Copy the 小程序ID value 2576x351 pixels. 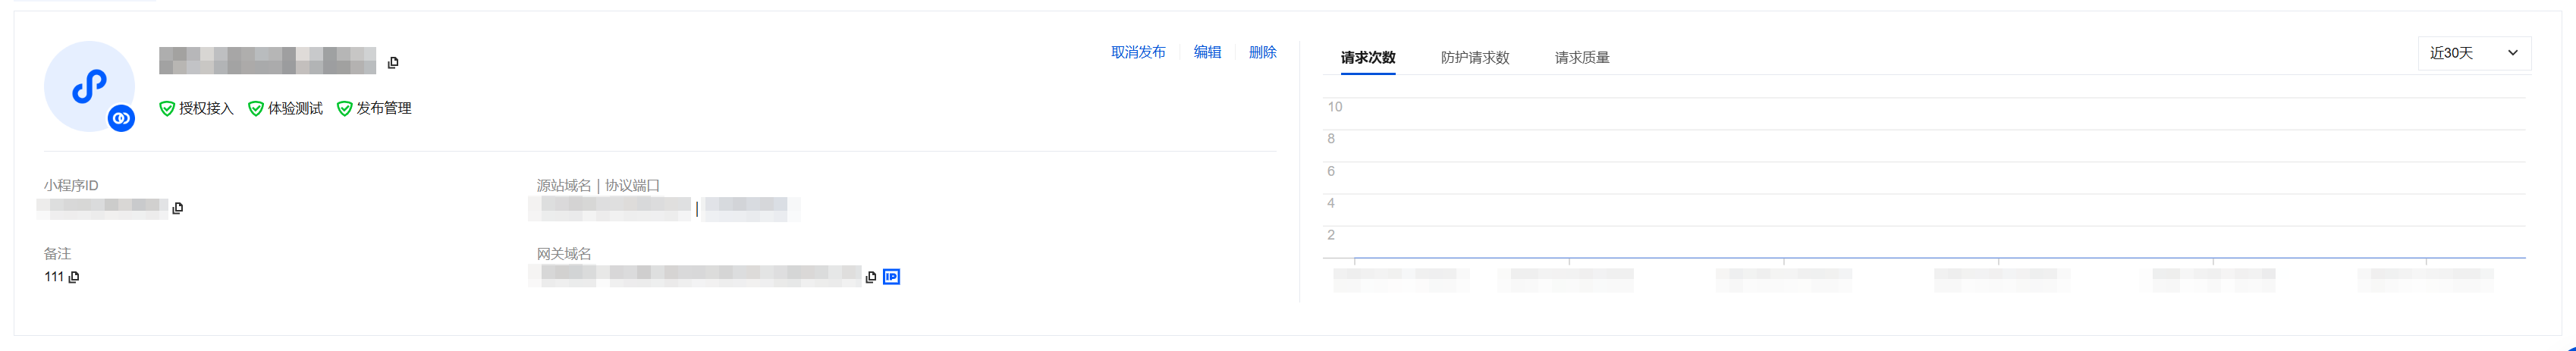[178, 208]
